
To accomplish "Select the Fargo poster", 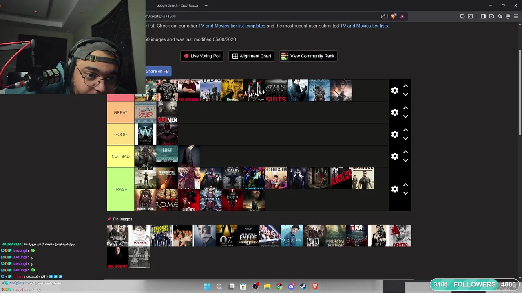I will tap(145, 112).
